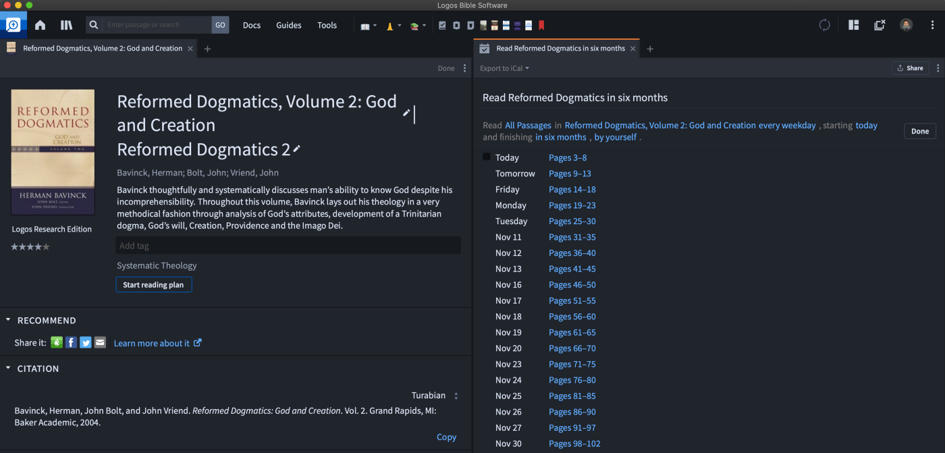Close the Reformed Dogmatics Volume 2 tab

(x=190, y=49)
